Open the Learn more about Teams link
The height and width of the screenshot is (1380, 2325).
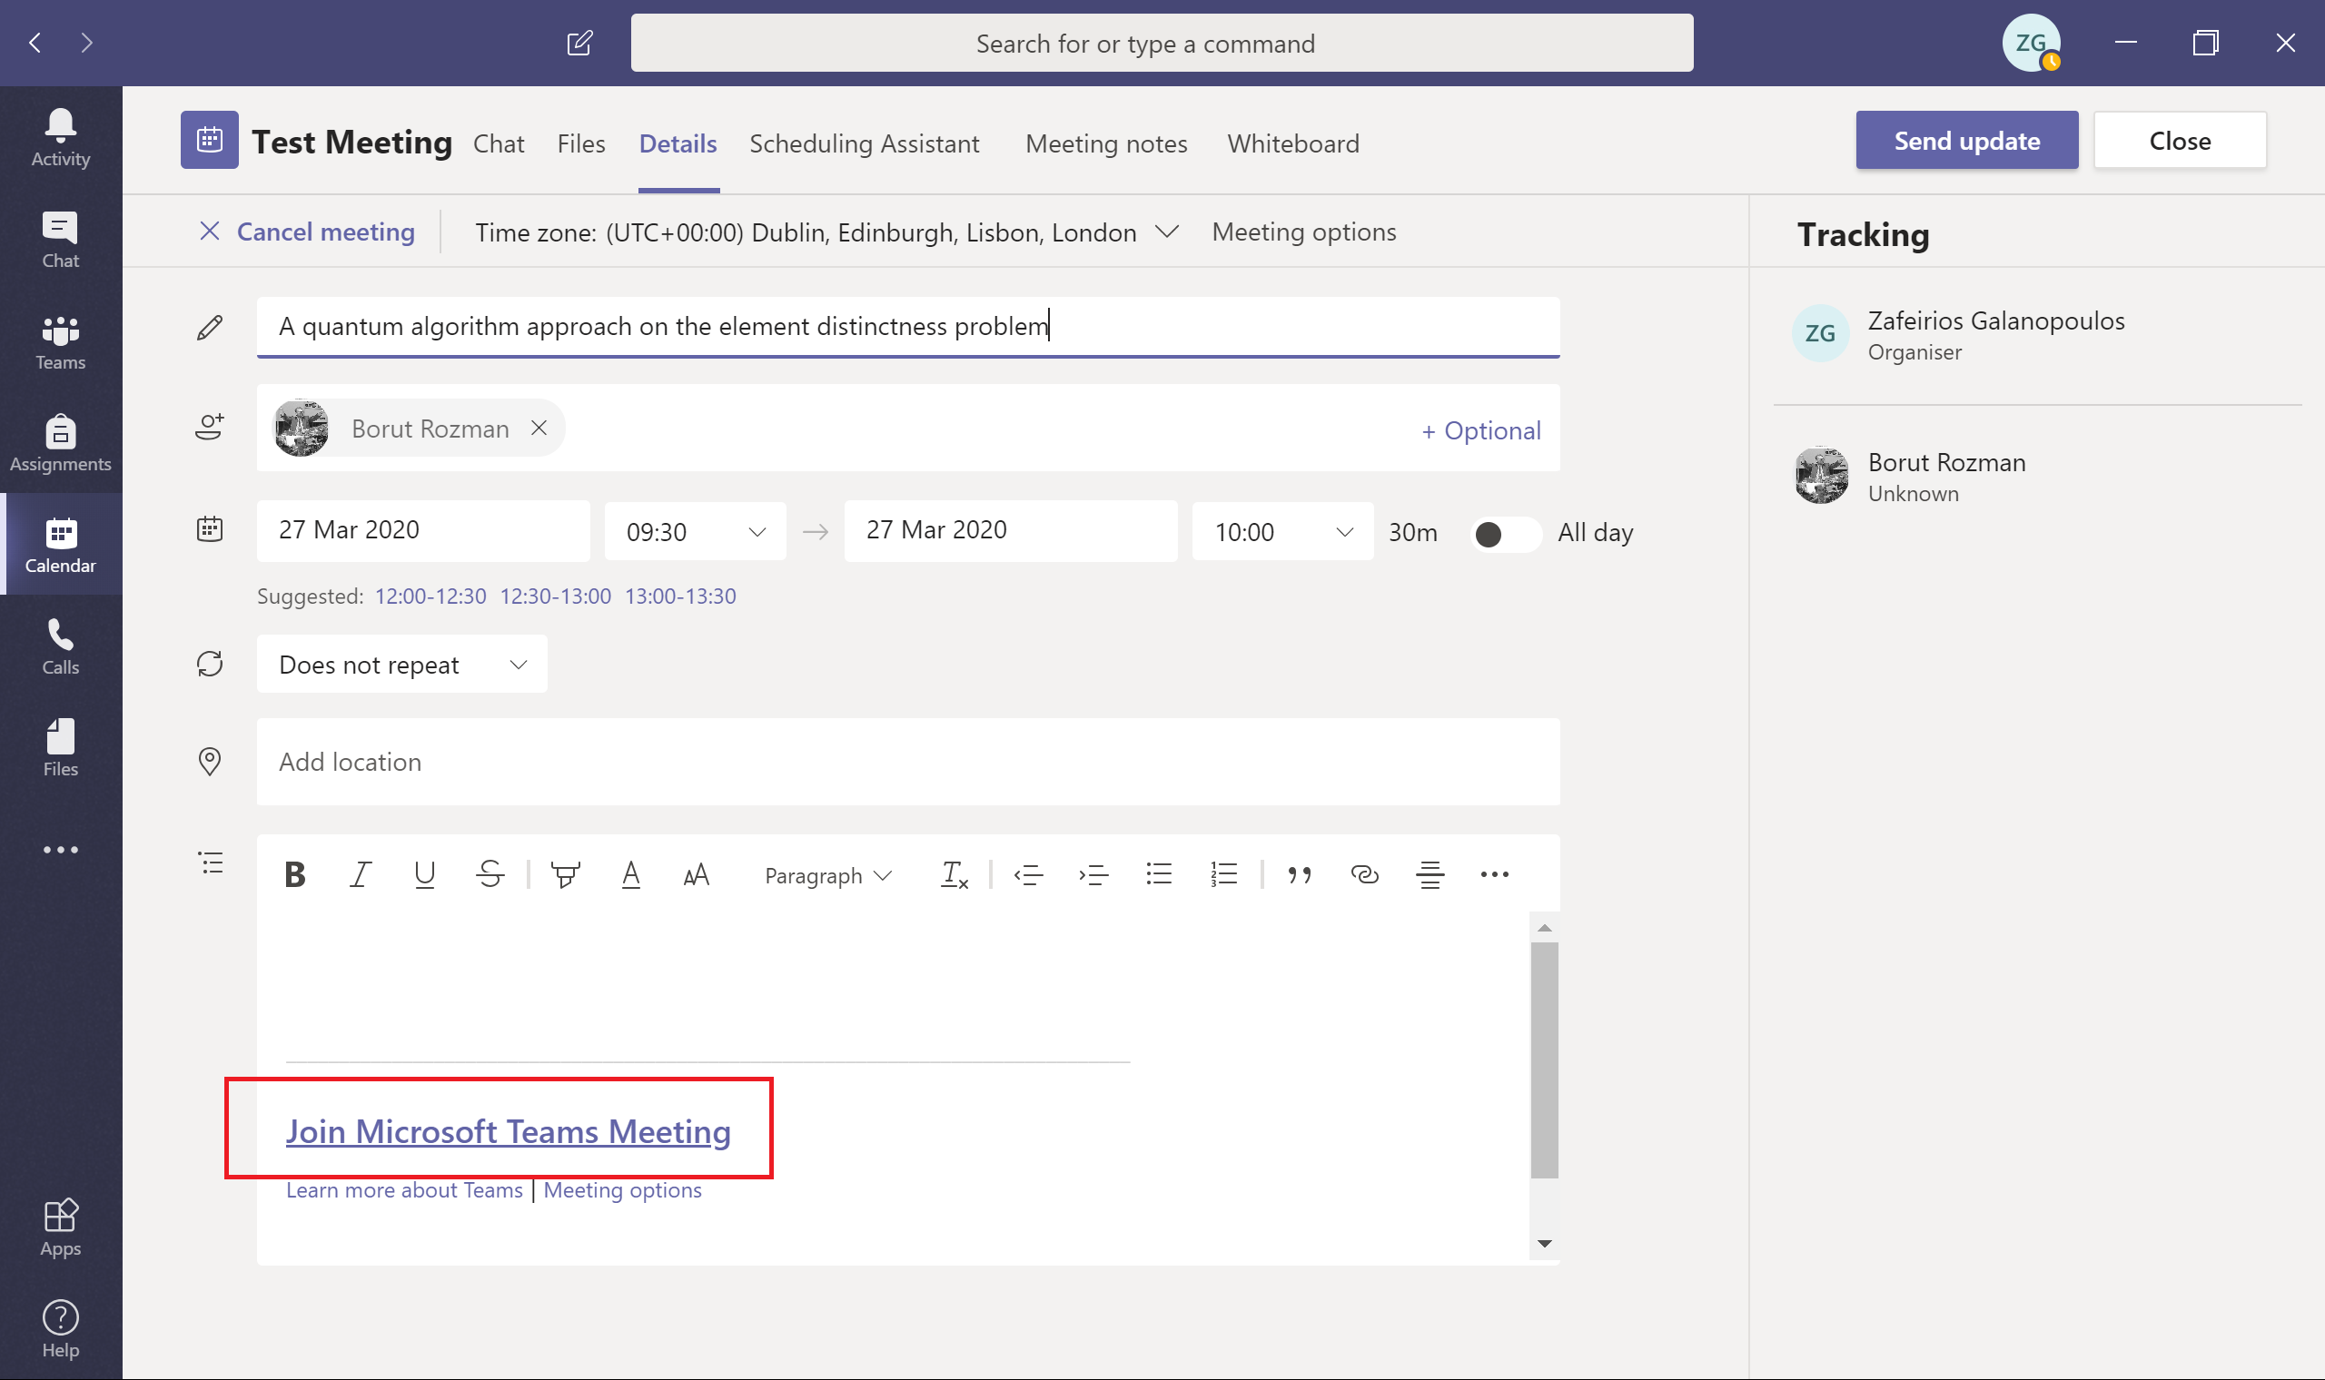404,1190
